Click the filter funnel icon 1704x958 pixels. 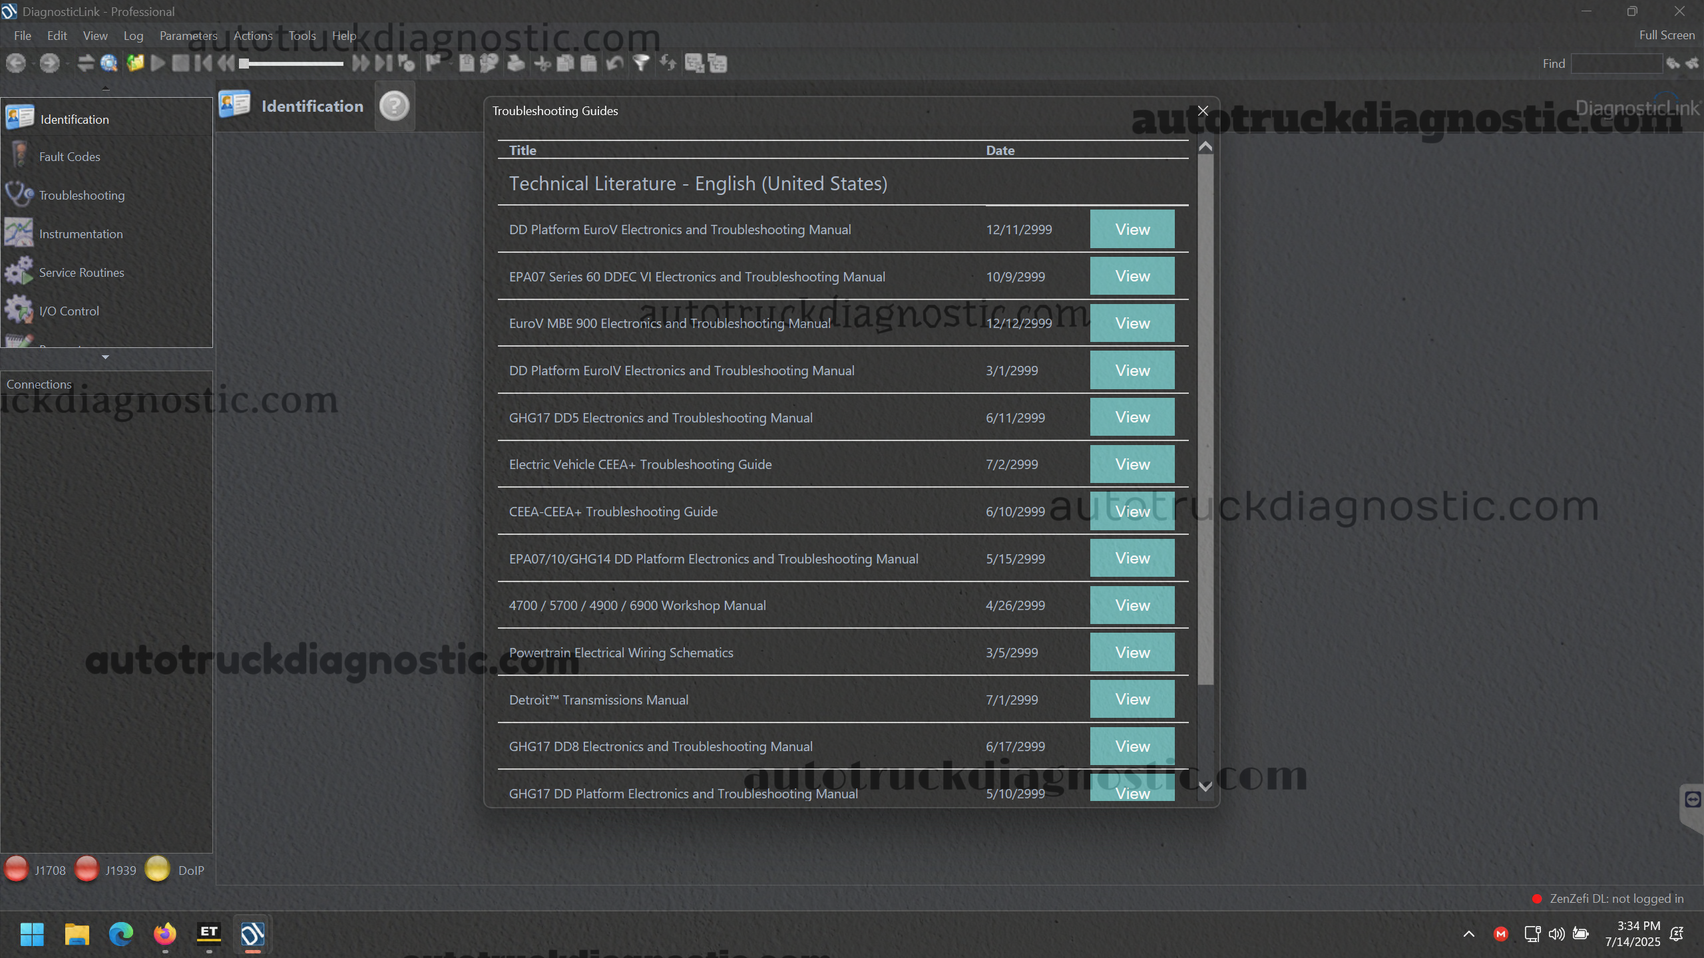(641, 63)
